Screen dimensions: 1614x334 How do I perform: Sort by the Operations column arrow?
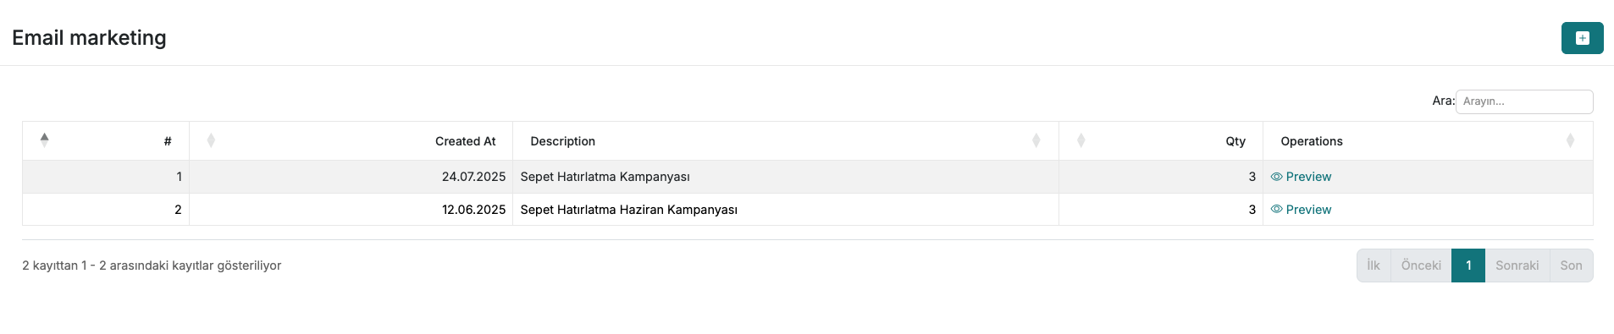(1570, 140)
